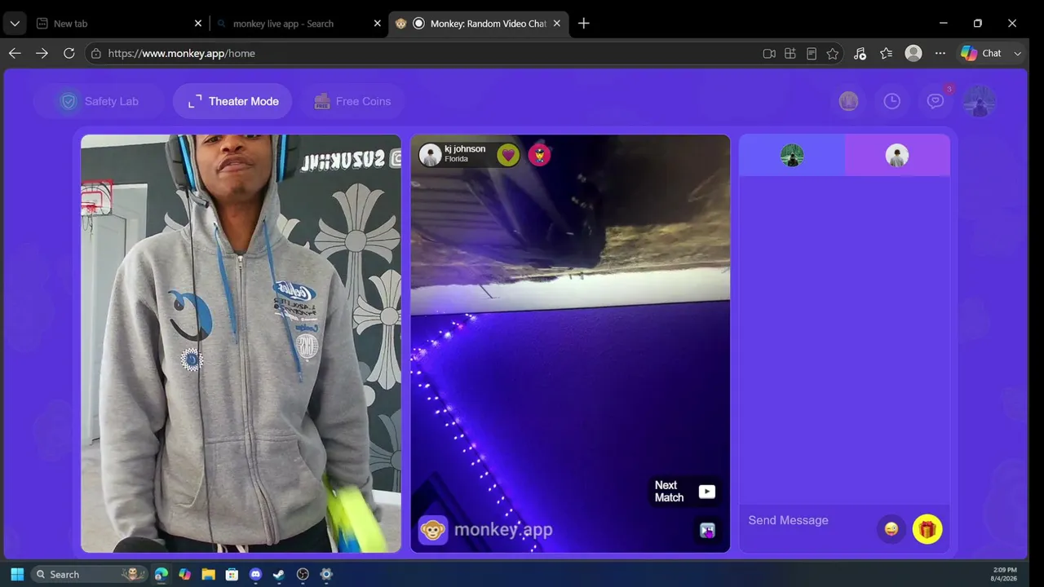Viewport: 1044px width, 587px height.
Task: Open the match history clock icon
Action: 892,101
